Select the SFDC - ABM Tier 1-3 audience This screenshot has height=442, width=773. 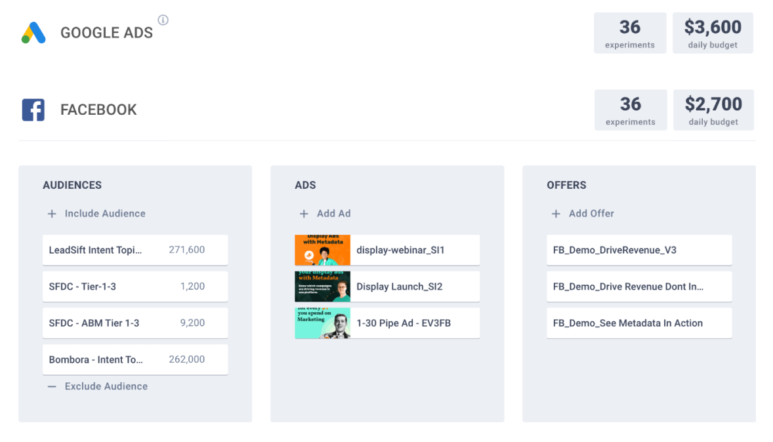click(x=135, y=323)
